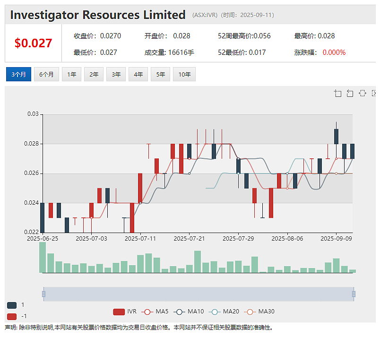380x338 pixels.
Task: Click right handle of data zoom slider
Action: click(354, 294)
